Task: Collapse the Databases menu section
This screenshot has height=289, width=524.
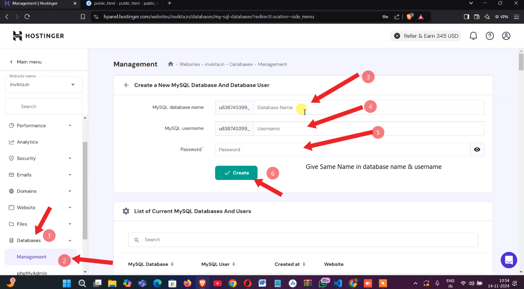Action: point(40,240)
